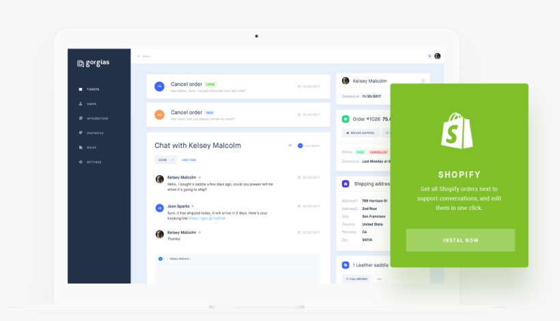This screenshot has height=321, width=560.
Task: Click Kelsey Malcolm's avatar on the first message
Action: 160,179
